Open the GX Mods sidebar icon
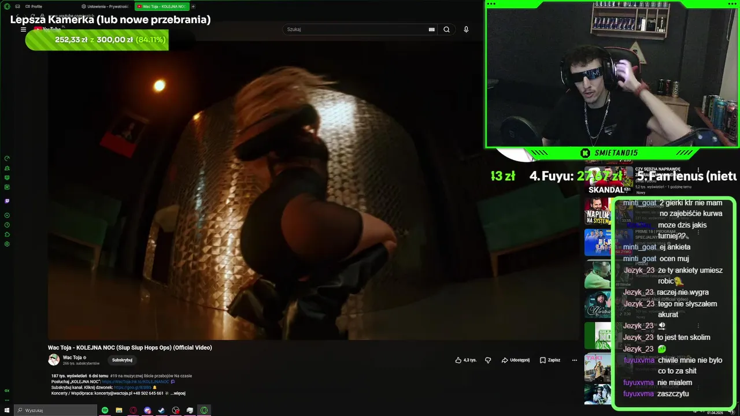740x416 pixels. click(7, 177)
